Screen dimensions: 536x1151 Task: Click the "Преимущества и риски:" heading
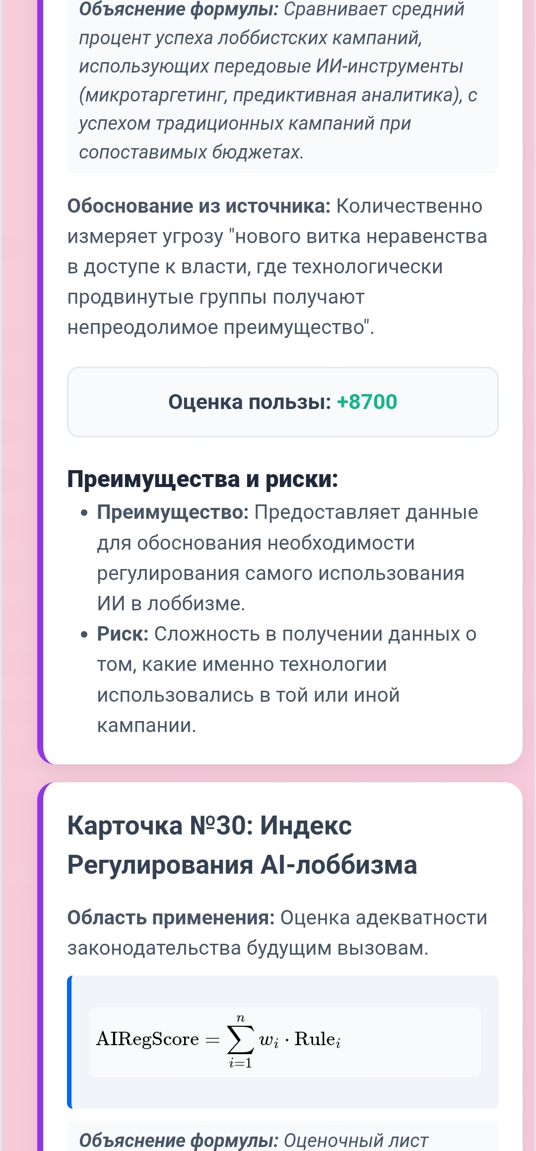pyautogui.click(x=202, y=479)
